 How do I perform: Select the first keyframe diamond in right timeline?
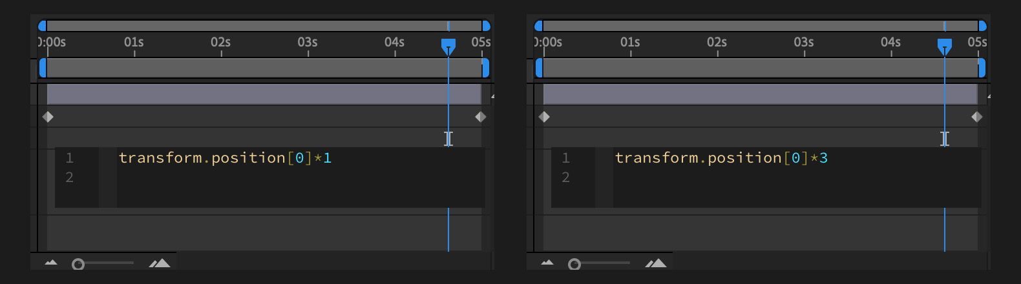pyautogui.click(x=544, y=117)
